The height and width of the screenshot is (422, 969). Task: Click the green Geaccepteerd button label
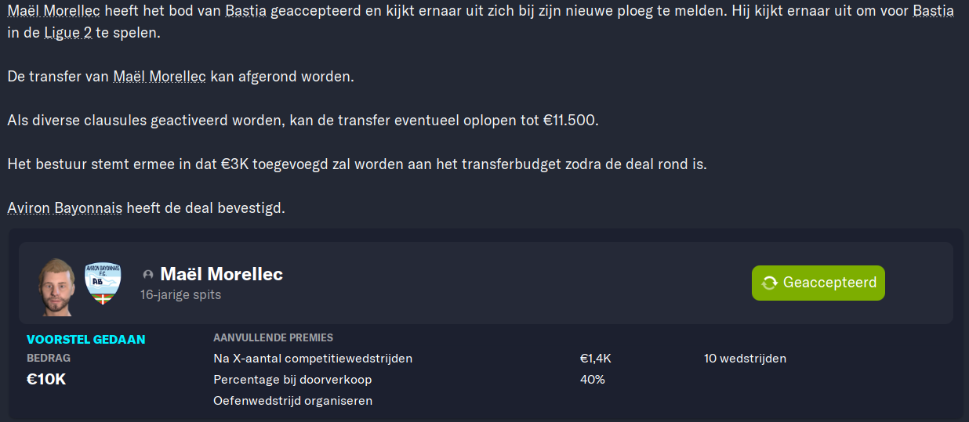pos(829,283)
